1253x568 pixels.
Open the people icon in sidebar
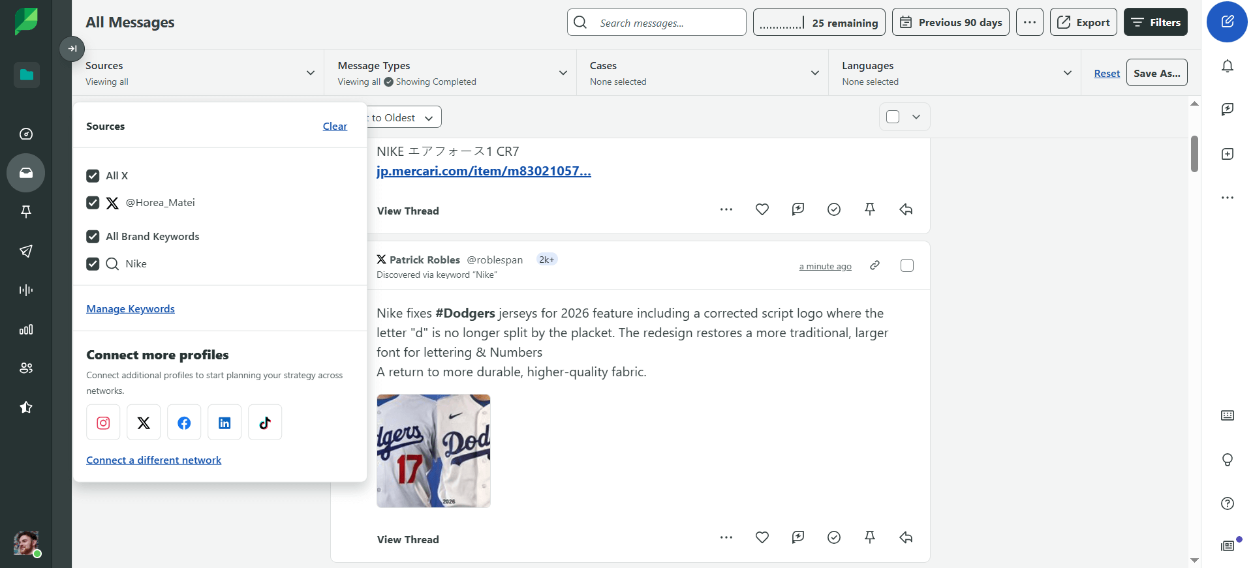pyautogui.click(x=26, y=368)
